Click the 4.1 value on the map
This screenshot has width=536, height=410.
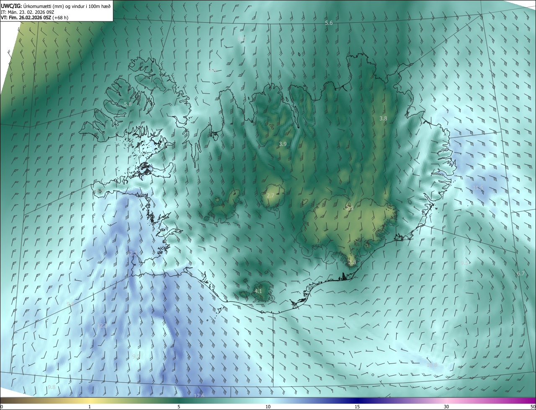tap(258, 291)
